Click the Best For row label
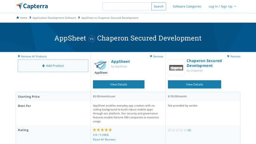The width and height of the screenshot is (256, 144). 24,106
